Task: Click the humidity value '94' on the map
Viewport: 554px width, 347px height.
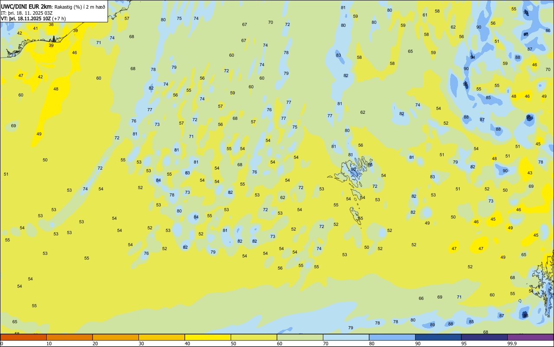Action: (473, 58)
